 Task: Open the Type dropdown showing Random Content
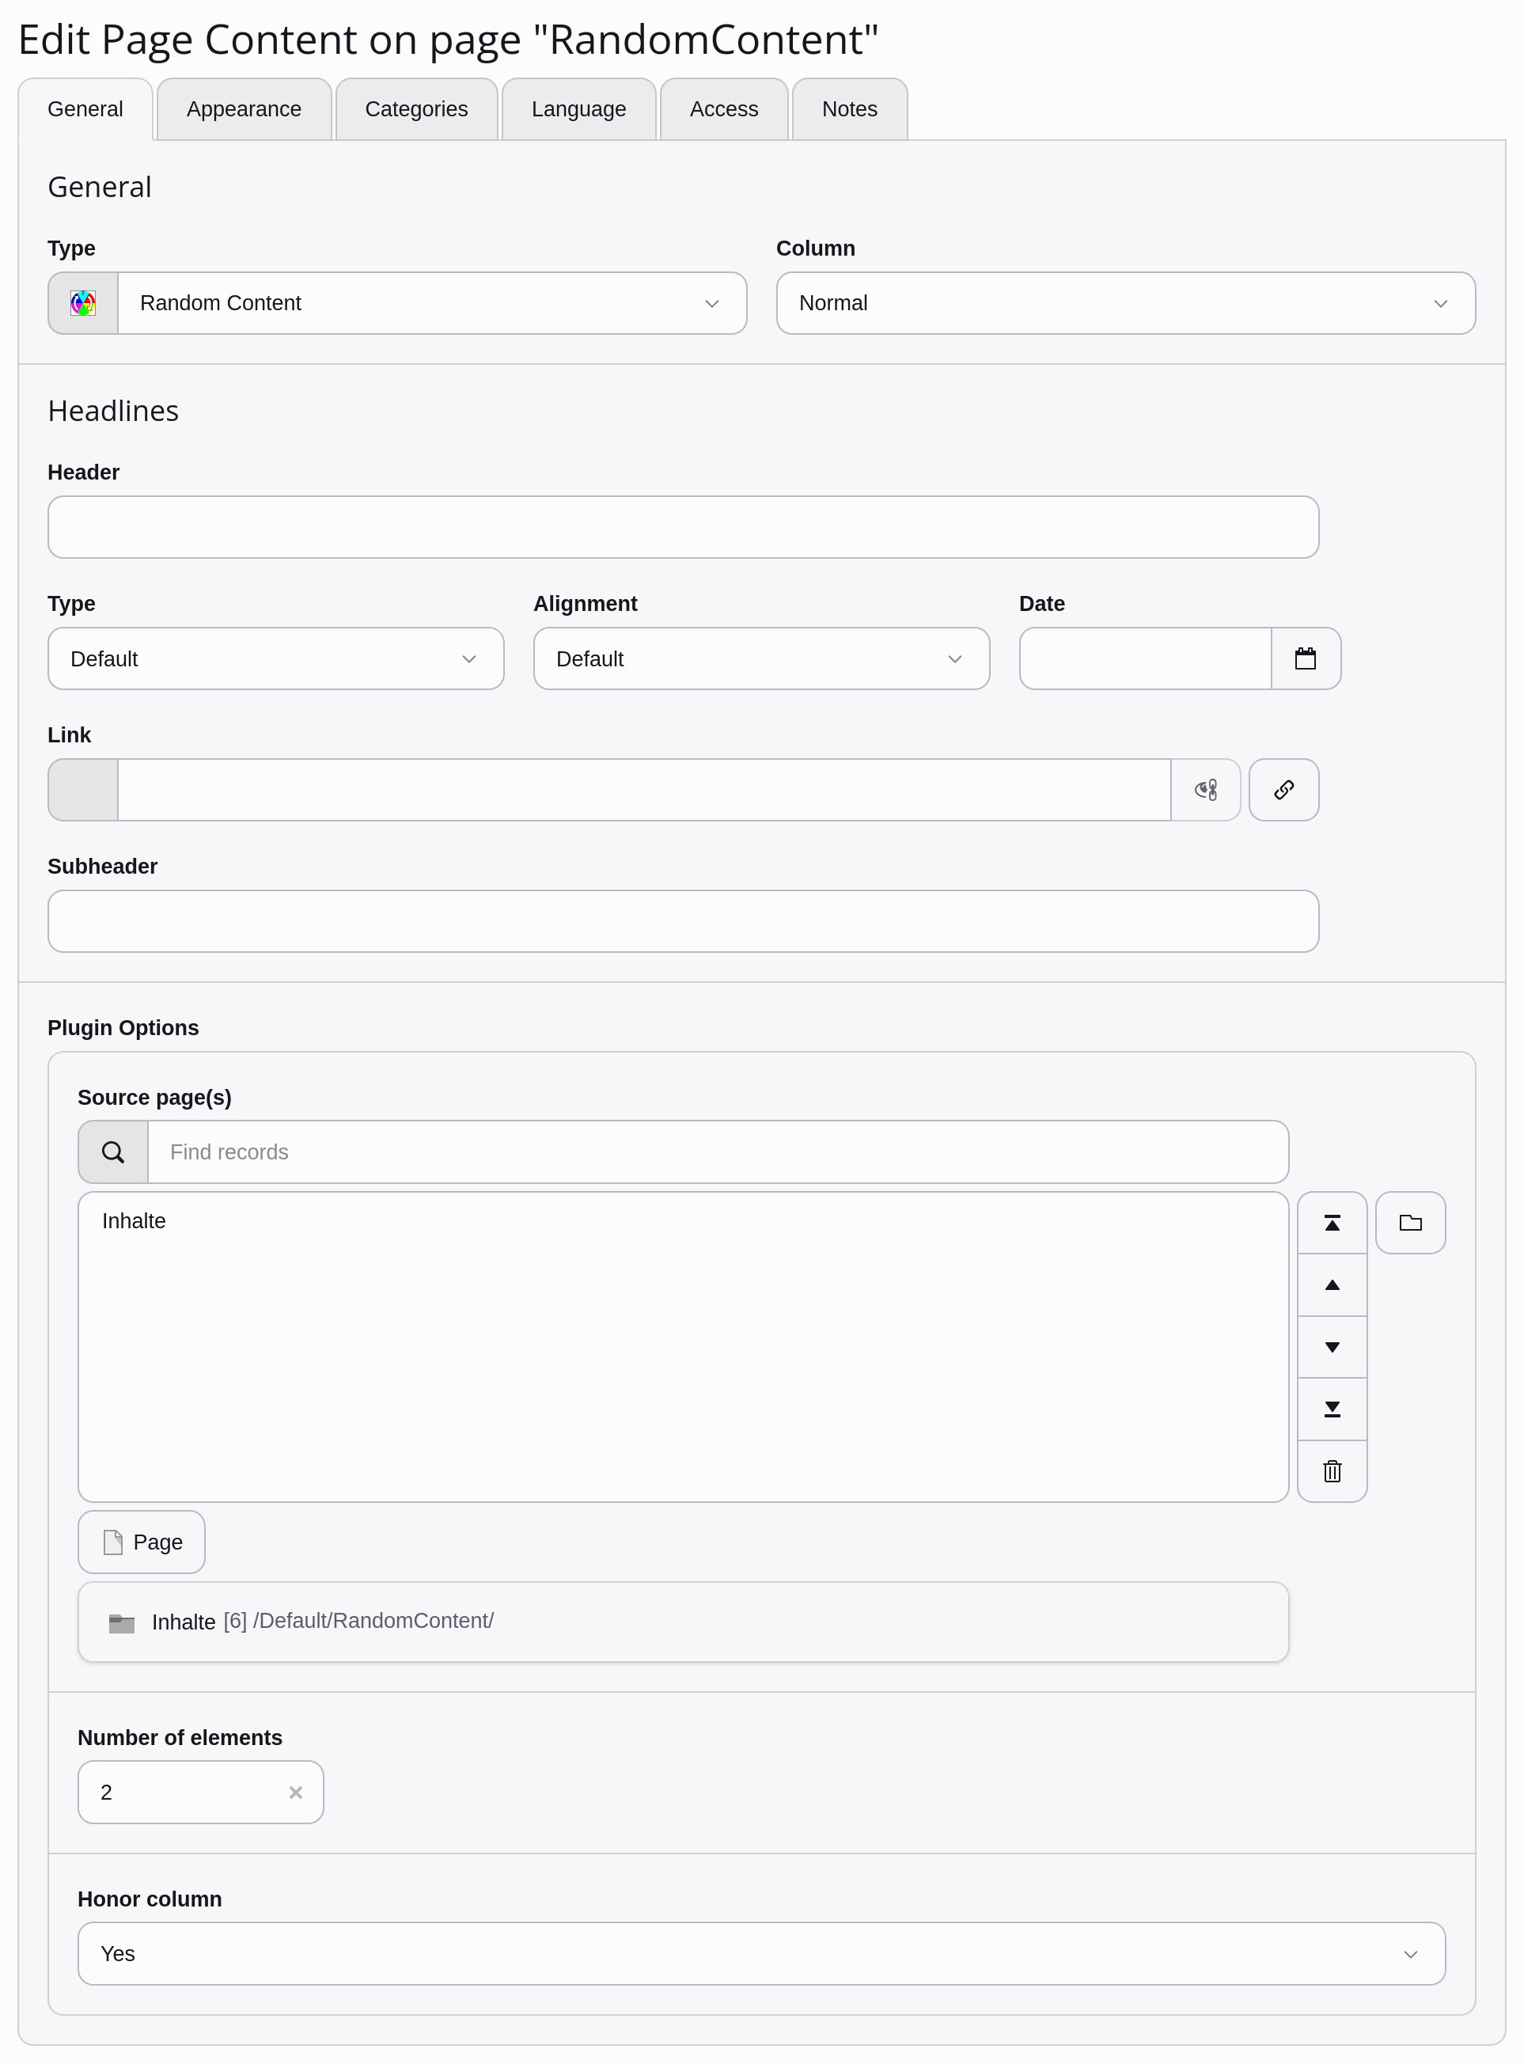tap(432, 302)
